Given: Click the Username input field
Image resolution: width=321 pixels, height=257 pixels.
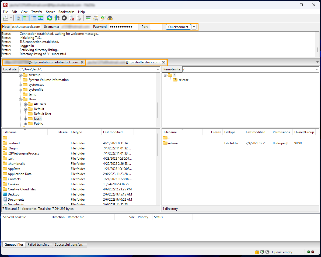Looking at the screenshot, I should click(x=75, y=27).
